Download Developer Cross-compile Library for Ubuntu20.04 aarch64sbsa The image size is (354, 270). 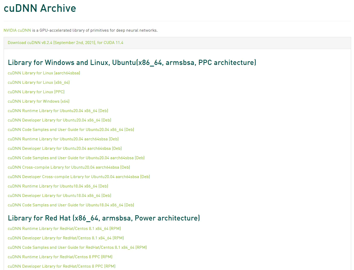pos(79,177)
